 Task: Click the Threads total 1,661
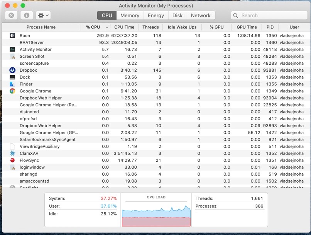[257, 198]
